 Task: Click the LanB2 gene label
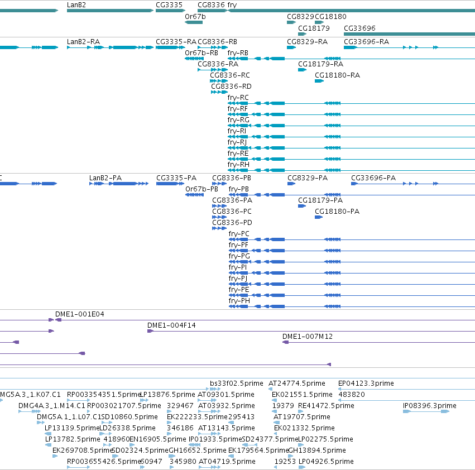pyautogui.click(x=76, y=5)
